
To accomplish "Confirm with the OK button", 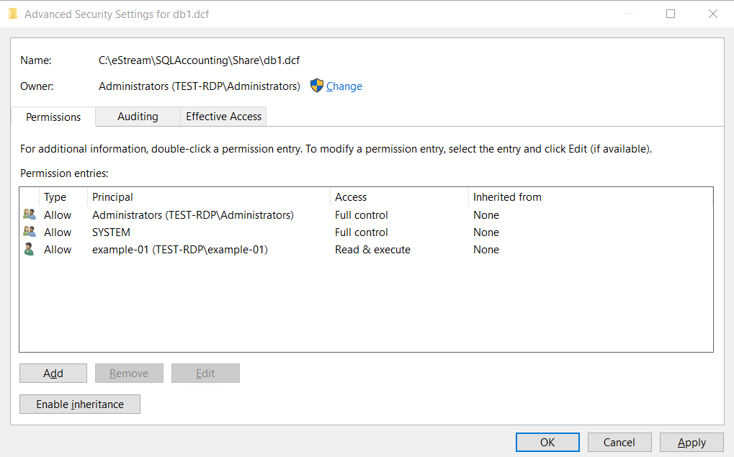I will pos(547,443).
